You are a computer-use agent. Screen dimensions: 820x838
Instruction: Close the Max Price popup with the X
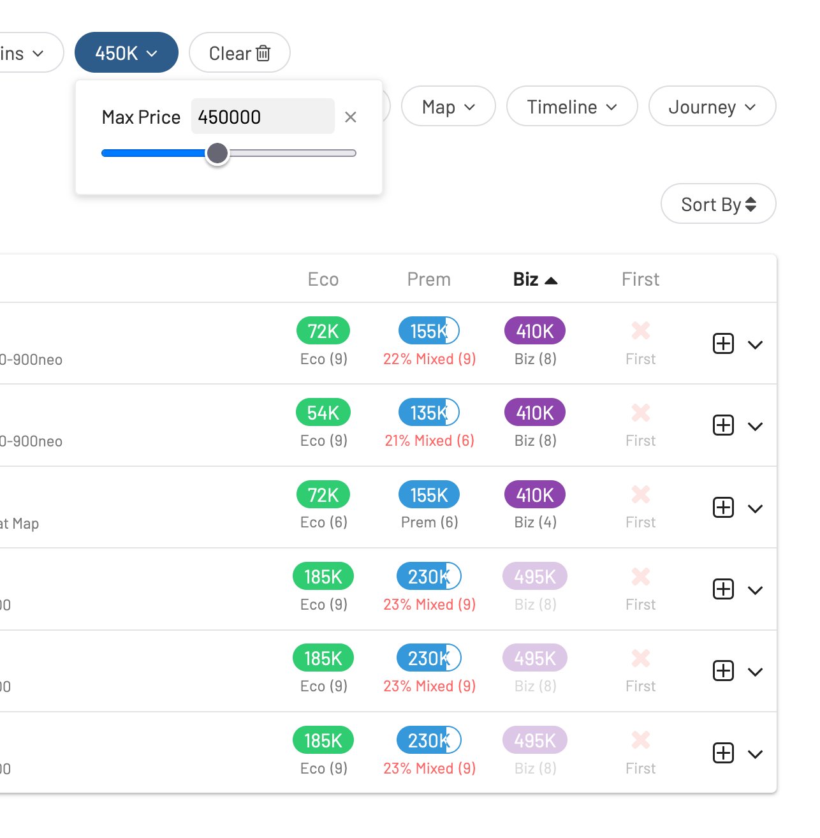point(350,117)
